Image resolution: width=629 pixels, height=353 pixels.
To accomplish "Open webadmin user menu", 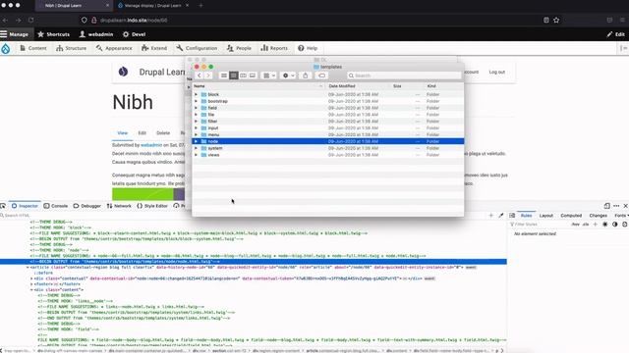I will [x=96, y=34].
